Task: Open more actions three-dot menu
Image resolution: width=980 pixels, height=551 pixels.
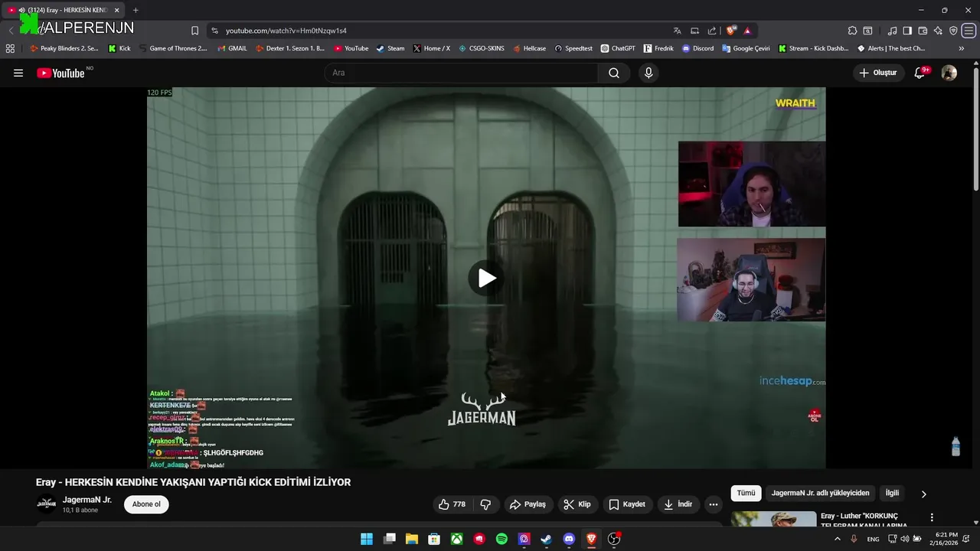Action: (714, 504)
